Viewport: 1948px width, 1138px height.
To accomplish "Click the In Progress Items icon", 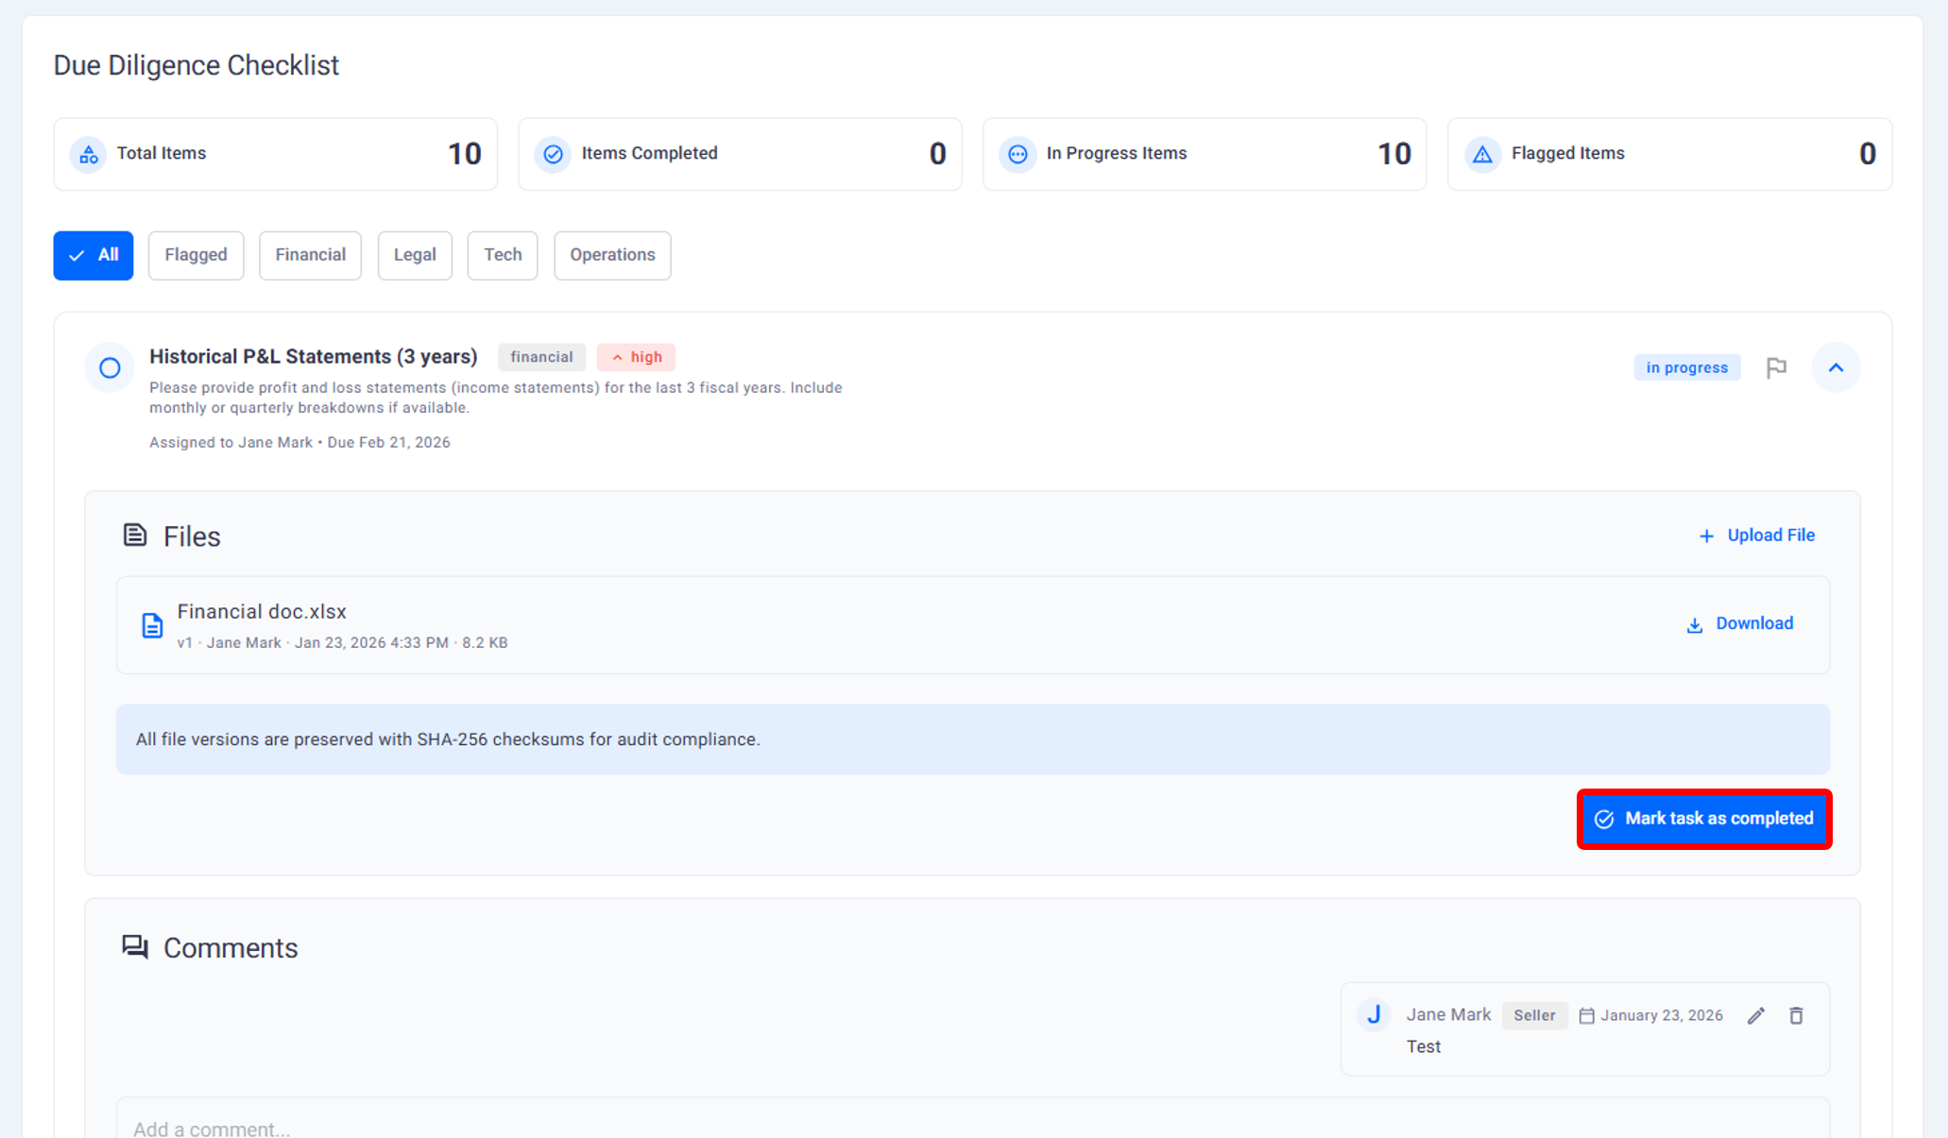I will pos(1017,154).
